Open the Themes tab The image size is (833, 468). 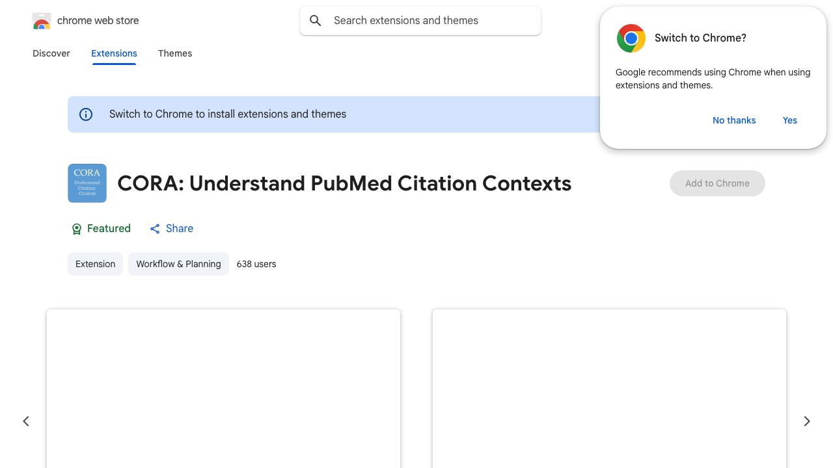175,53
